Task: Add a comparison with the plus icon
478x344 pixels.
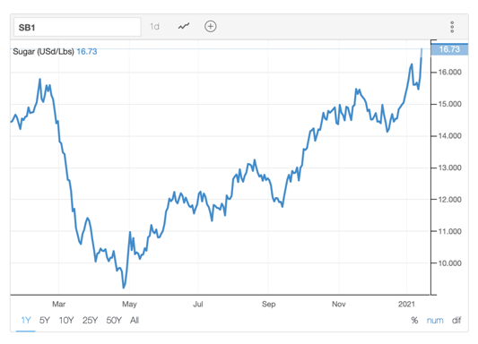Action: [211, 27]
